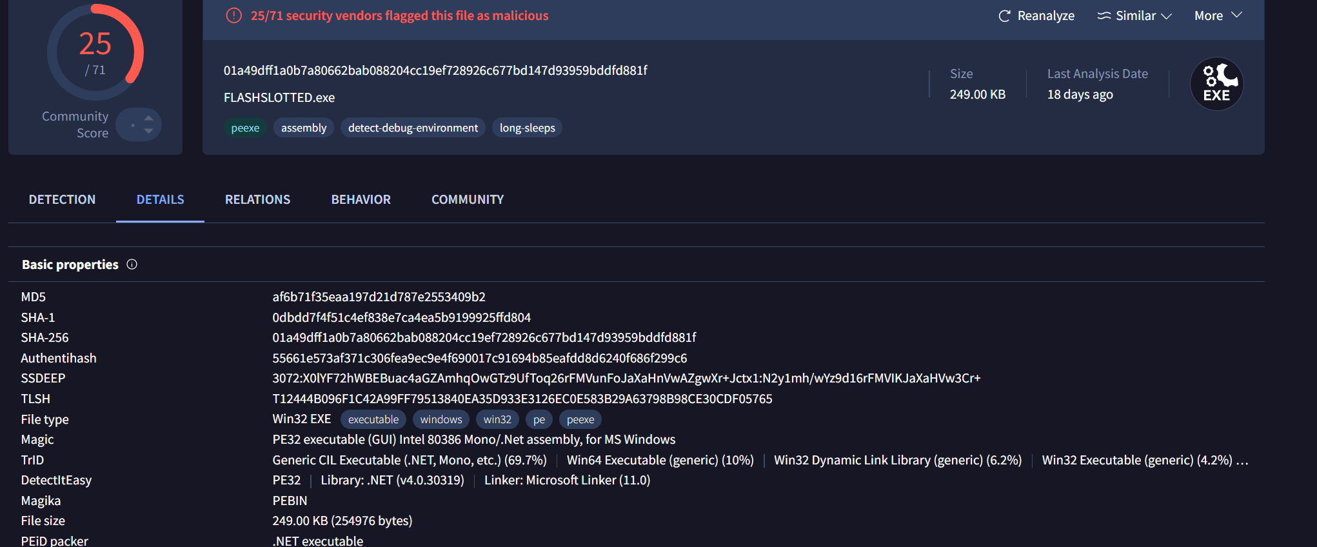Expand the More options dropdown

[x=1218, y=15]
